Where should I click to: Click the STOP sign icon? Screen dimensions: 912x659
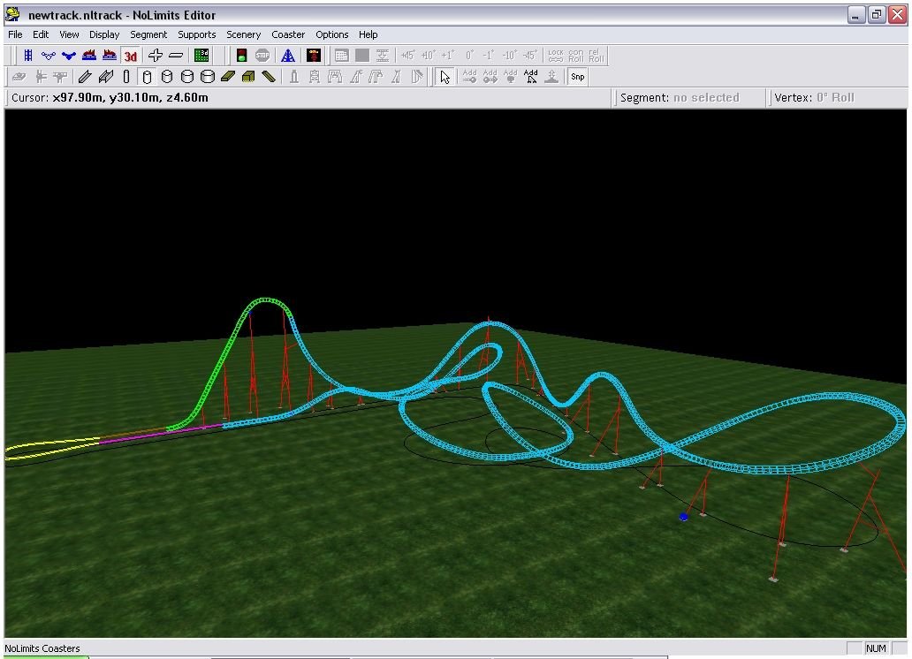click(x=262, y=56)
